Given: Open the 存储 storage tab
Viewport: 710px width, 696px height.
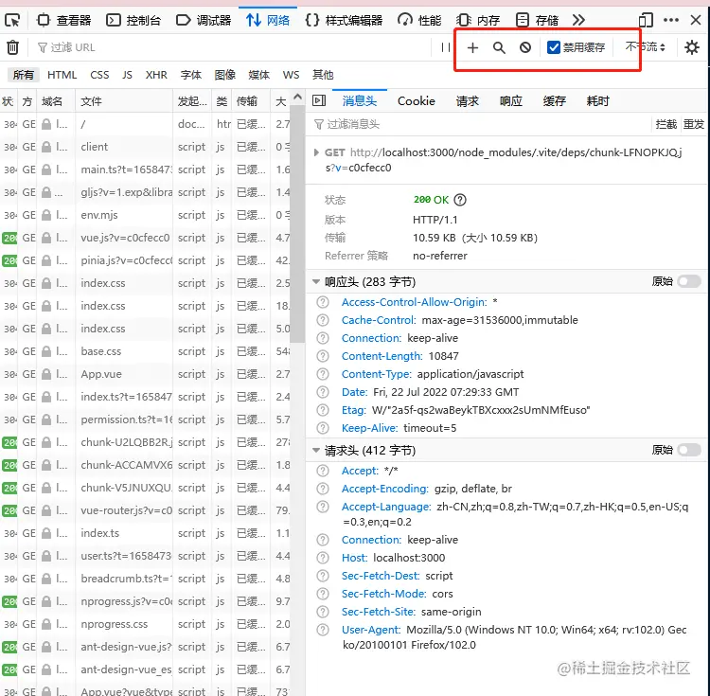Looking at the screenshot, I should 538,21.
